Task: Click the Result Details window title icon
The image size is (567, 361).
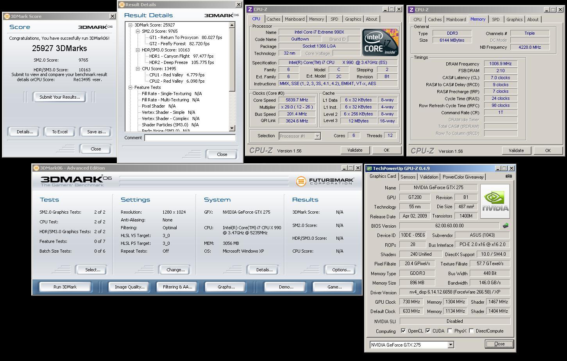Action: [122, 5]
